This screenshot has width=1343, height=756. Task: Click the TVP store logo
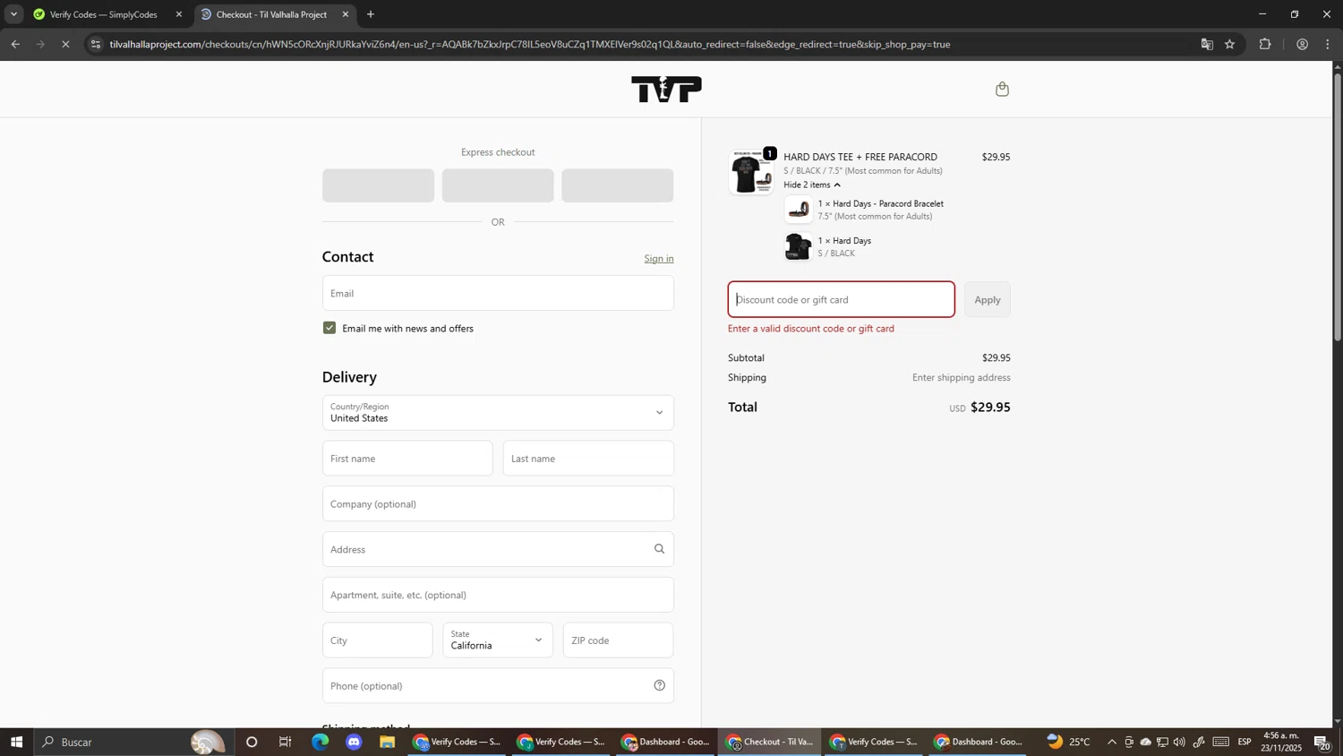666,89
